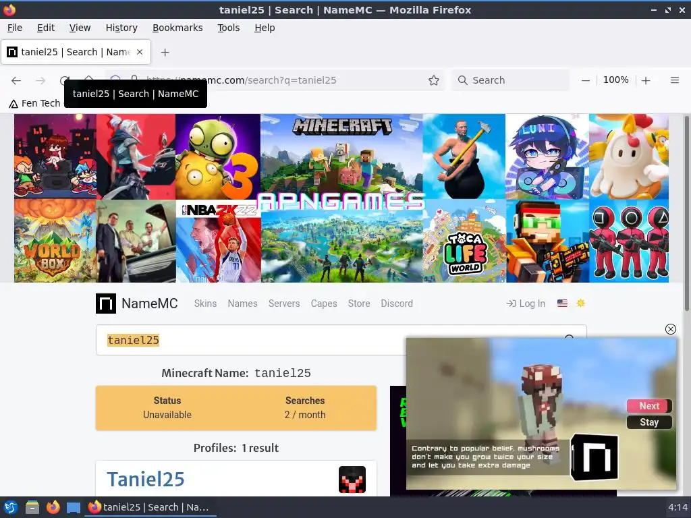Viewport: 691px width, 518px height.
Task: Bookmark this page with the star icon
Action: 434,80
